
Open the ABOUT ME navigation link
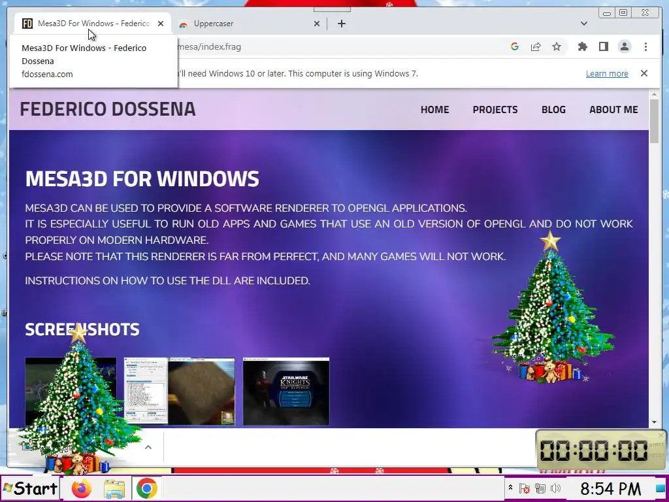[x=613, y=110]
